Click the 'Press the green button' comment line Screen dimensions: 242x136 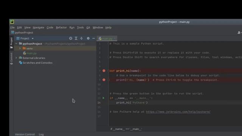tap(157, 94)
